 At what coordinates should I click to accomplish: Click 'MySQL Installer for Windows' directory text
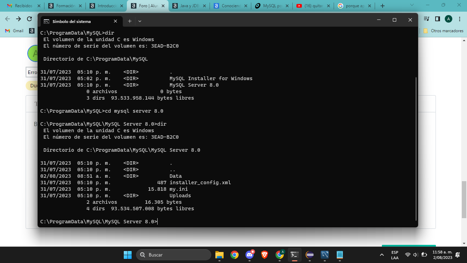[211, 78]
